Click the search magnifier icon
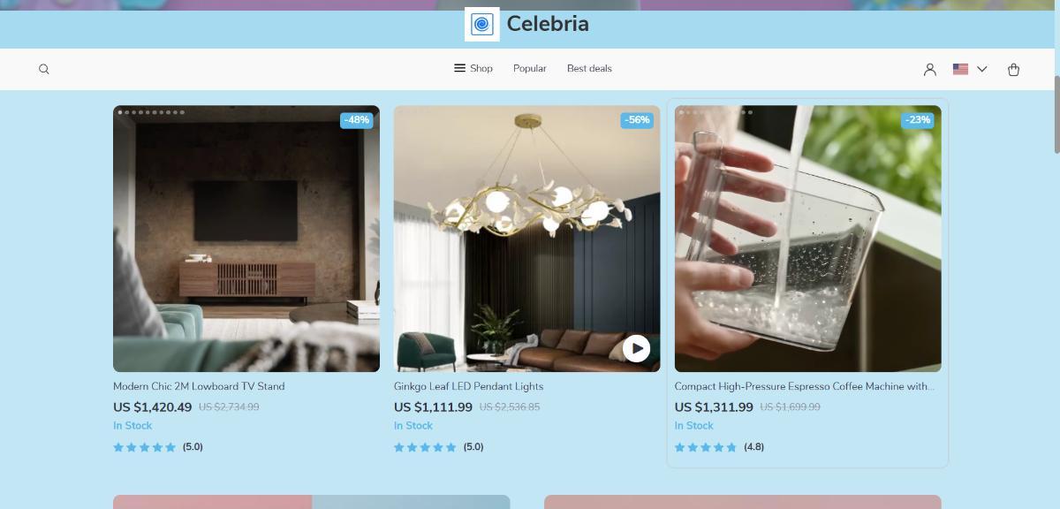Viewport: 1060px width, 509px height. point(44,69)
